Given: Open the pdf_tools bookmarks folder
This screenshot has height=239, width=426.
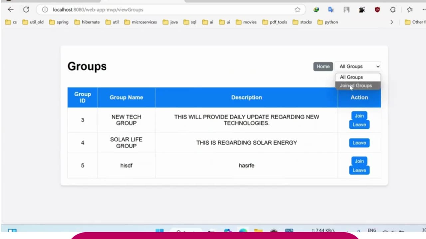Looking at the screenshot, I should (x=275, y=22).
